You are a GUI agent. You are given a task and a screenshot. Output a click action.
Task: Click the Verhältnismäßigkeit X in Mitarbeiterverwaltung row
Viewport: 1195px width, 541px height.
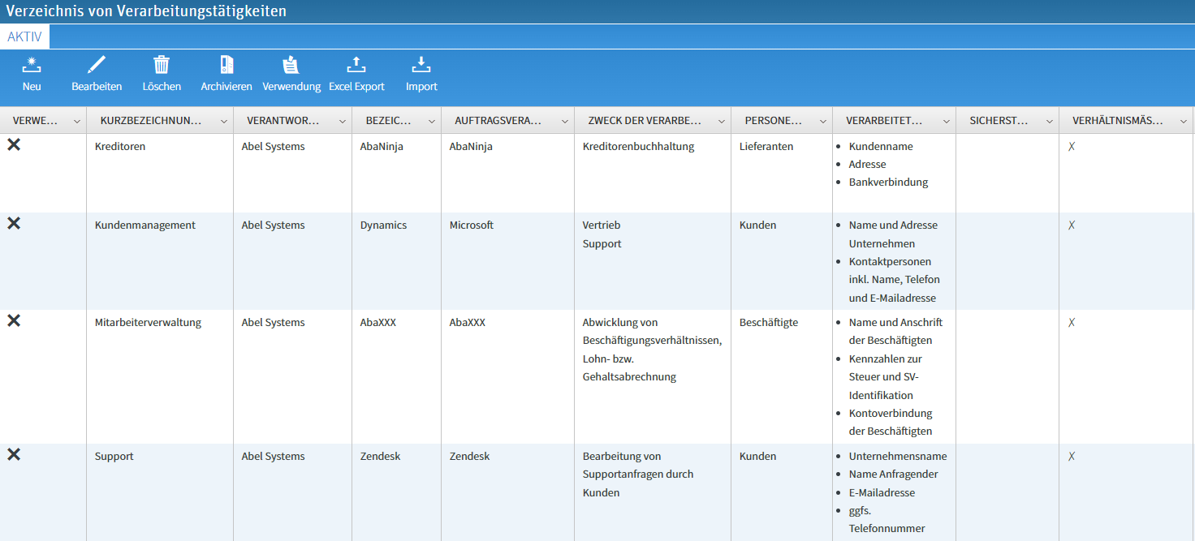(x=1072, y=323)
